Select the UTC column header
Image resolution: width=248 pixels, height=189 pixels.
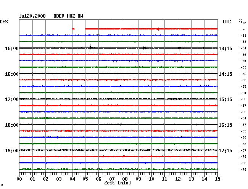(x=227, y=22)
